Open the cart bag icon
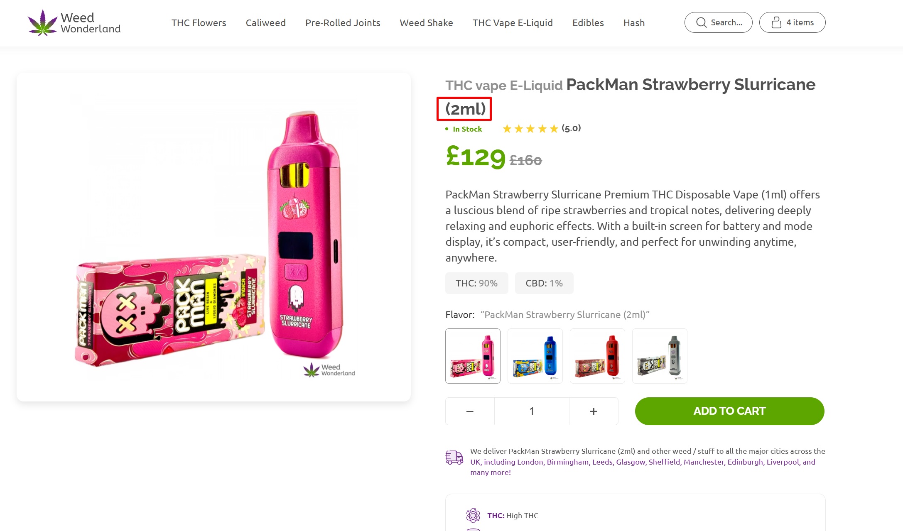The height and width of the screenshot is (531, 903). (776, 22)
